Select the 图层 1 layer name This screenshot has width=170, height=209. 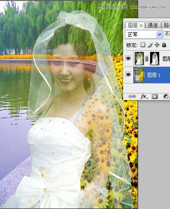point(154,75)
